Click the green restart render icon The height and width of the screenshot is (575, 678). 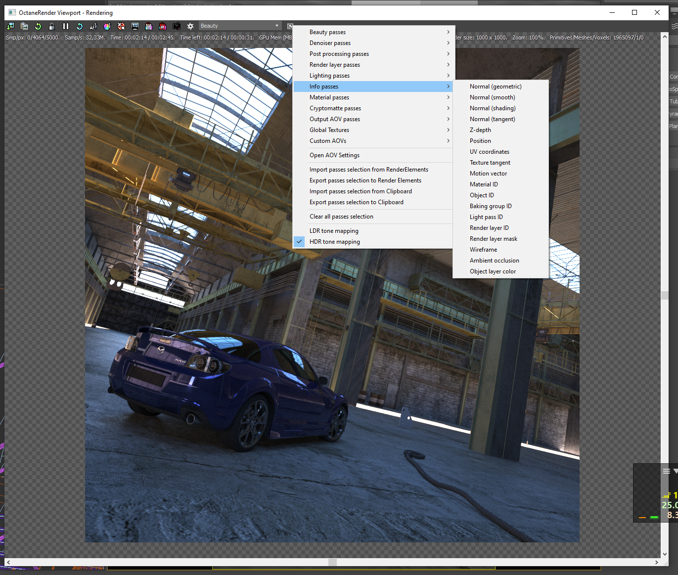[x=38, y=26]
